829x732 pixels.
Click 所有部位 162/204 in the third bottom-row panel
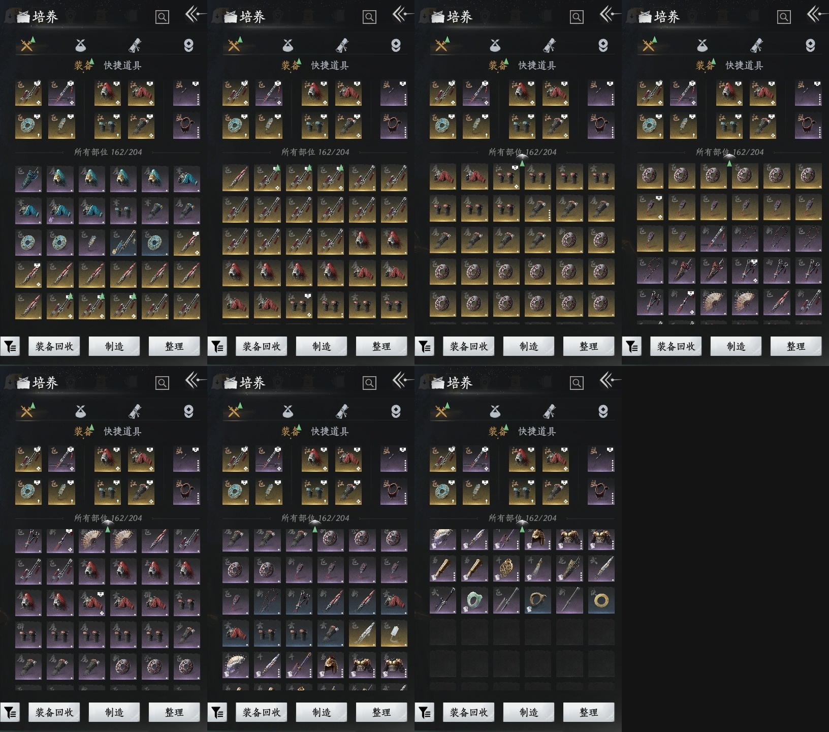(x=523, y=518)
